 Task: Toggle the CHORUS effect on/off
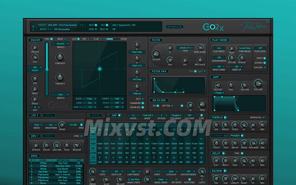click(225, 117)
